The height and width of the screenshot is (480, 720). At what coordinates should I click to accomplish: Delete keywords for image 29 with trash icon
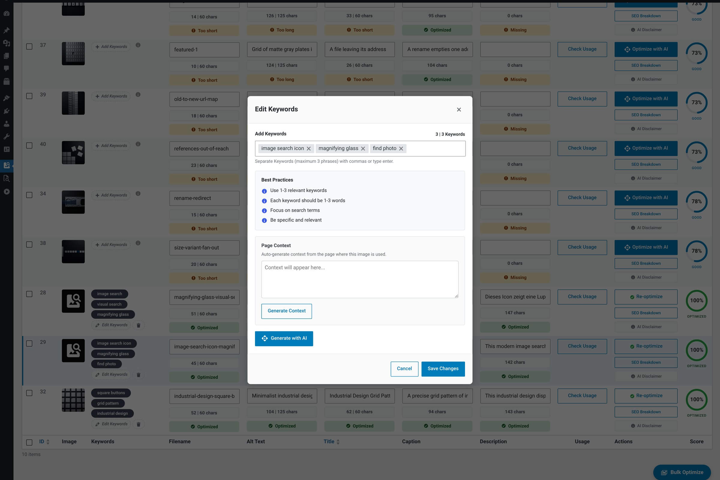click(x=138, y=375)
